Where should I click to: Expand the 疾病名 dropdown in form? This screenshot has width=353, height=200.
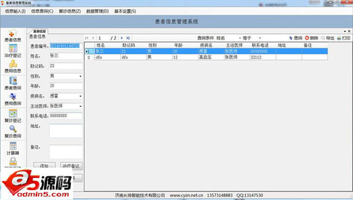[x=80, y=96]
